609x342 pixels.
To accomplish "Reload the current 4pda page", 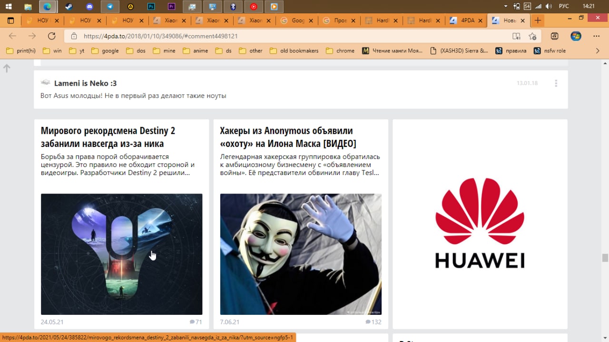I will pyautogui.click(x=51, y=36).
